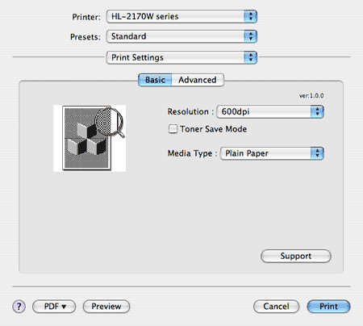Open the Printer HL-2170W series dropdown
The image size is (363, 326).
181,16
